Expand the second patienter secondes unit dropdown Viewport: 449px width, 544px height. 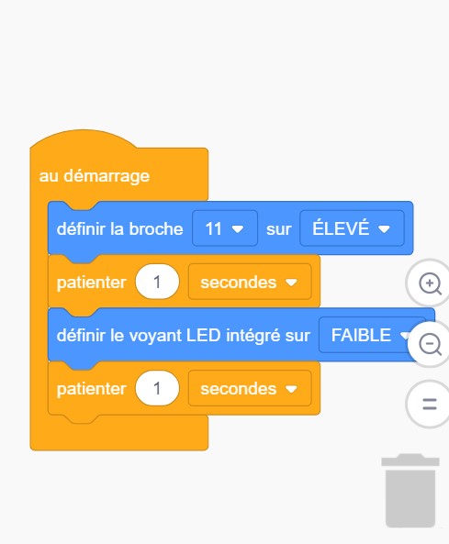pyautogui.click(x=250, y=388)
